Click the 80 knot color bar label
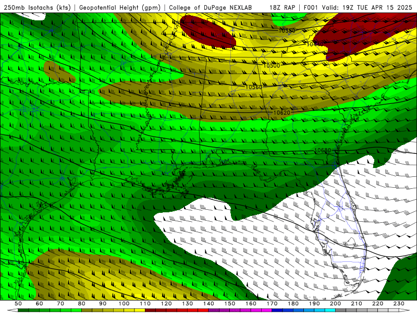The height and width of the screenshot is (313, 417). pyautogui.click(x=82, y=304)
